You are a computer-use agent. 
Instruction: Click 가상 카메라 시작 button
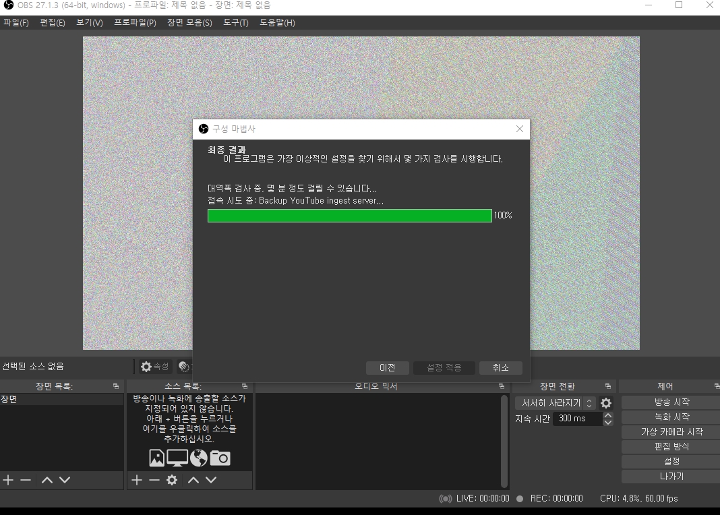point(671,432)
